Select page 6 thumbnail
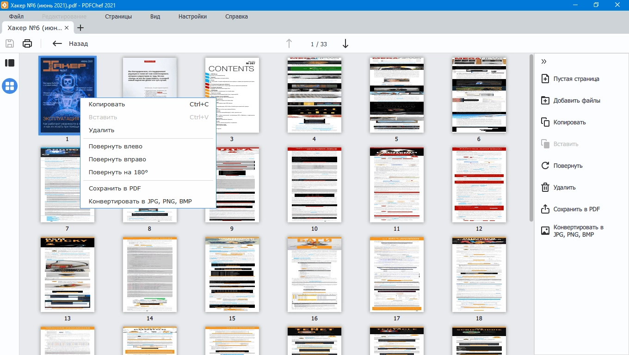Image resolution: width=629 pixels, height=355 pixels. click(x=479, y=95)
